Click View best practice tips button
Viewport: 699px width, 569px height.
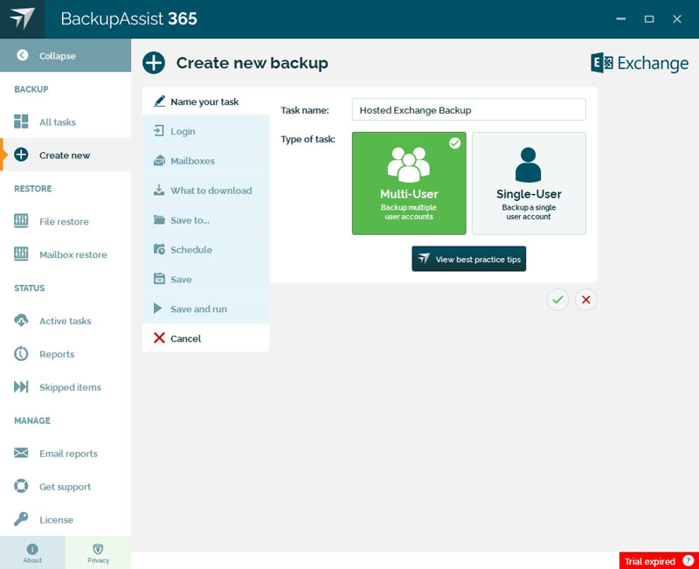(469, 259)
